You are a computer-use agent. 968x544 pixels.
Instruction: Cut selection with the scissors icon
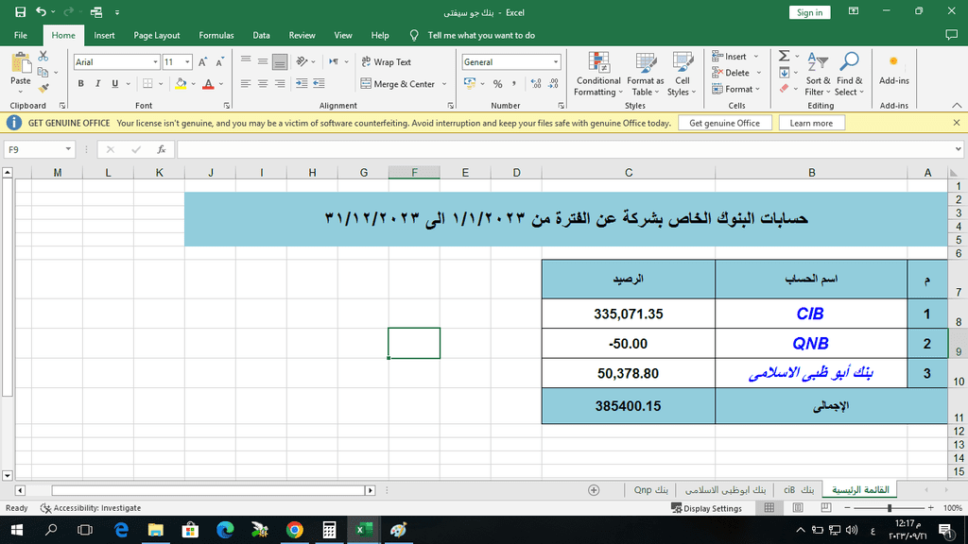(43, 57)
